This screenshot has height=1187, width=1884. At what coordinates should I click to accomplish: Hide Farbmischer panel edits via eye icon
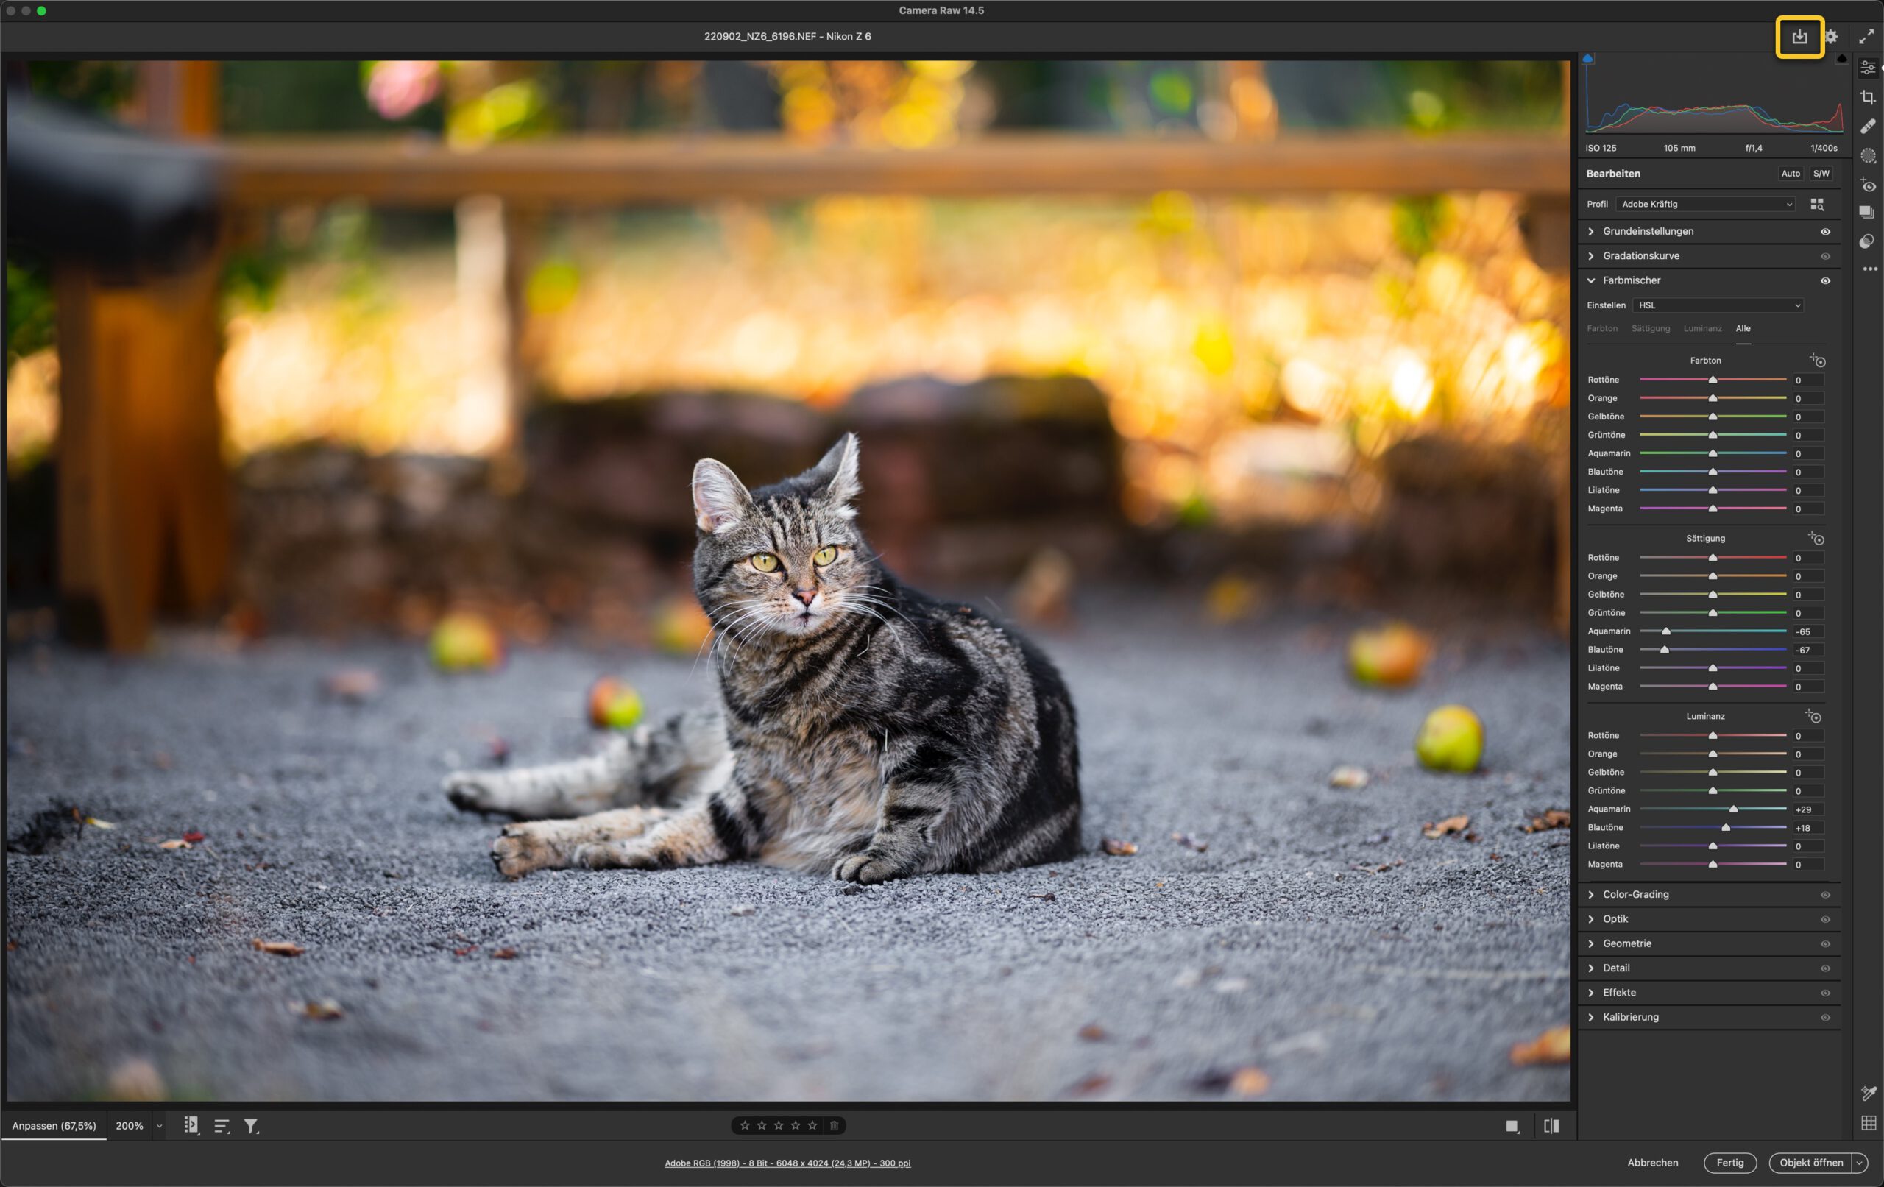(x=1825, y=280)
